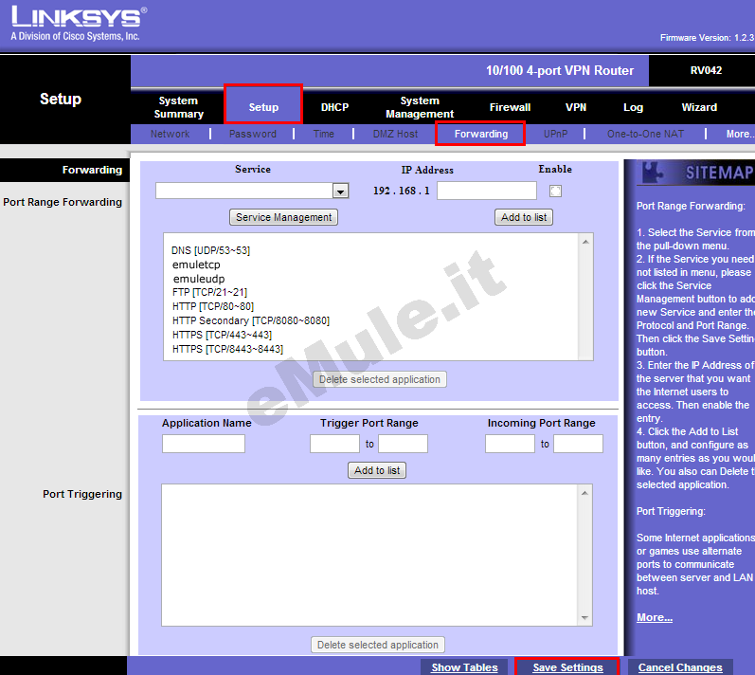The width and height of the screenshot is (755, 675).
Task: Click Add to list under Port Triggering
Action: coord(377,470)
